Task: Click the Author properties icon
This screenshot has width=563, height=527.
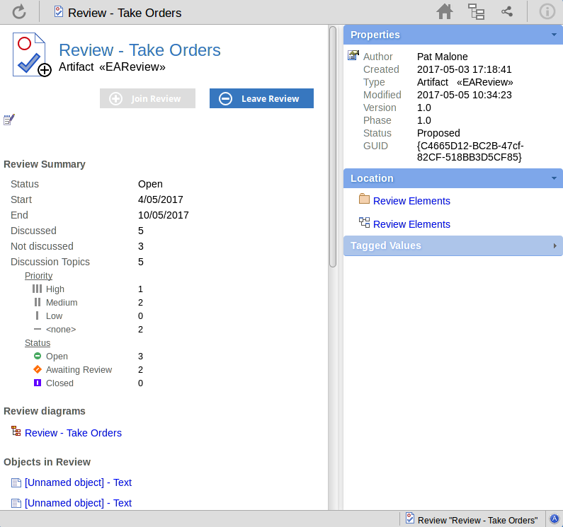Action: point(353,56)
